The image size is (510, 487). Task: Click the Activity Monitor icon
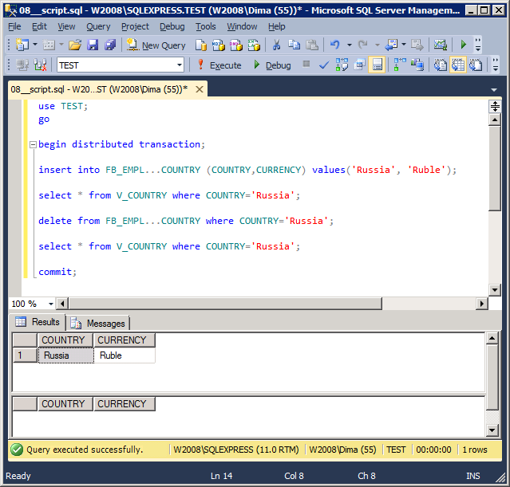coord(440,45)
